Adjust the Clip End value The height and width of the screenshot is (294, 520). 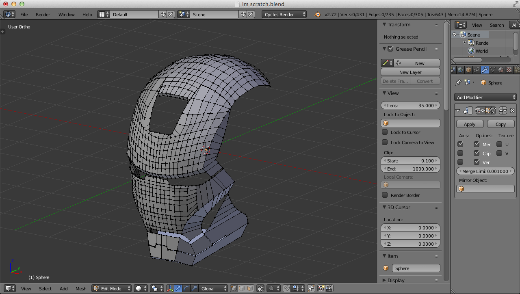coord(410,169)
